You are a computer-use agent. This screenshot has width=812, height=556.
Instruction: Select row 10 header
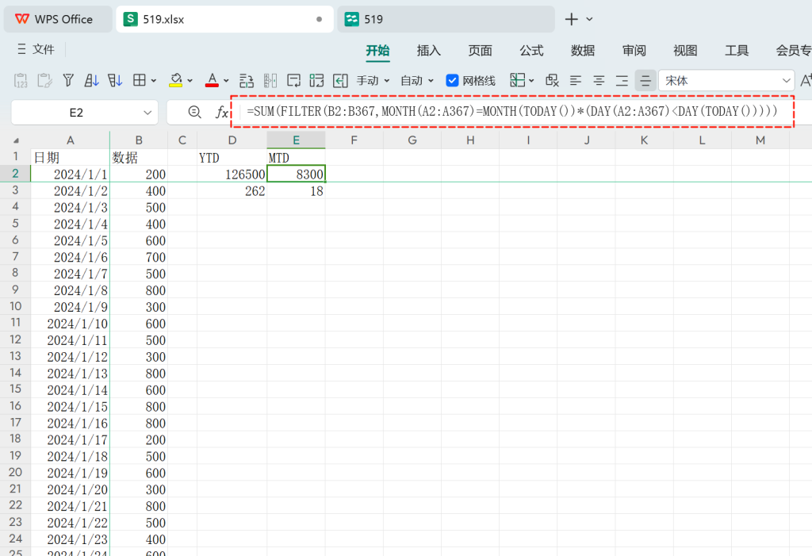click(x=16, y=306)
